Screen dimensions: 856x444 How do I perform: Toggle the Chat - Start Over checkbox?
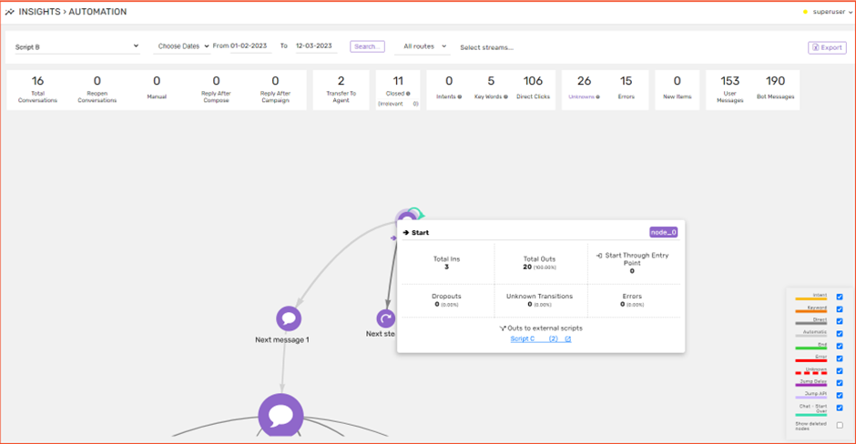click(x=840, y=408)
